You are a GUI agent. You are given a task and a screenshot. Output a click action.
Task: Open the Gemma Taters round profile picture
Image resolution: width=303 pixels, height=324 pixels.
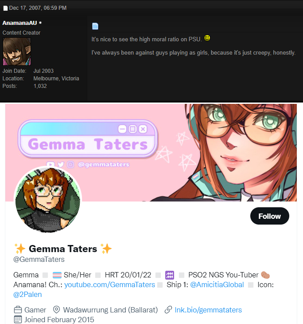pyautogui.click(x=48, y=200)
